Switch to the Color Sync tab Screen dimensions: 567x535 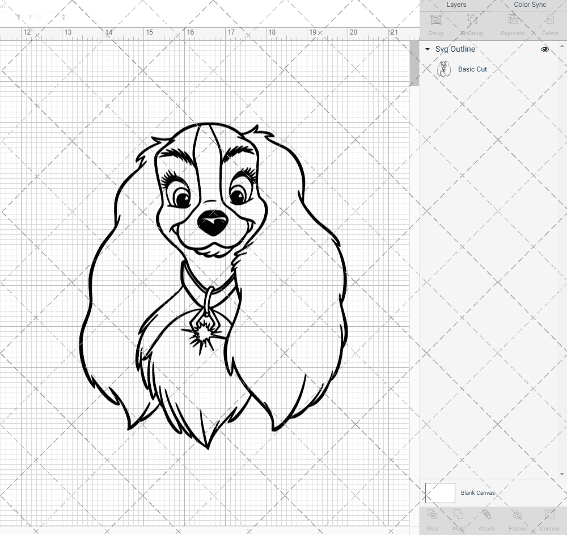(530, 5)
